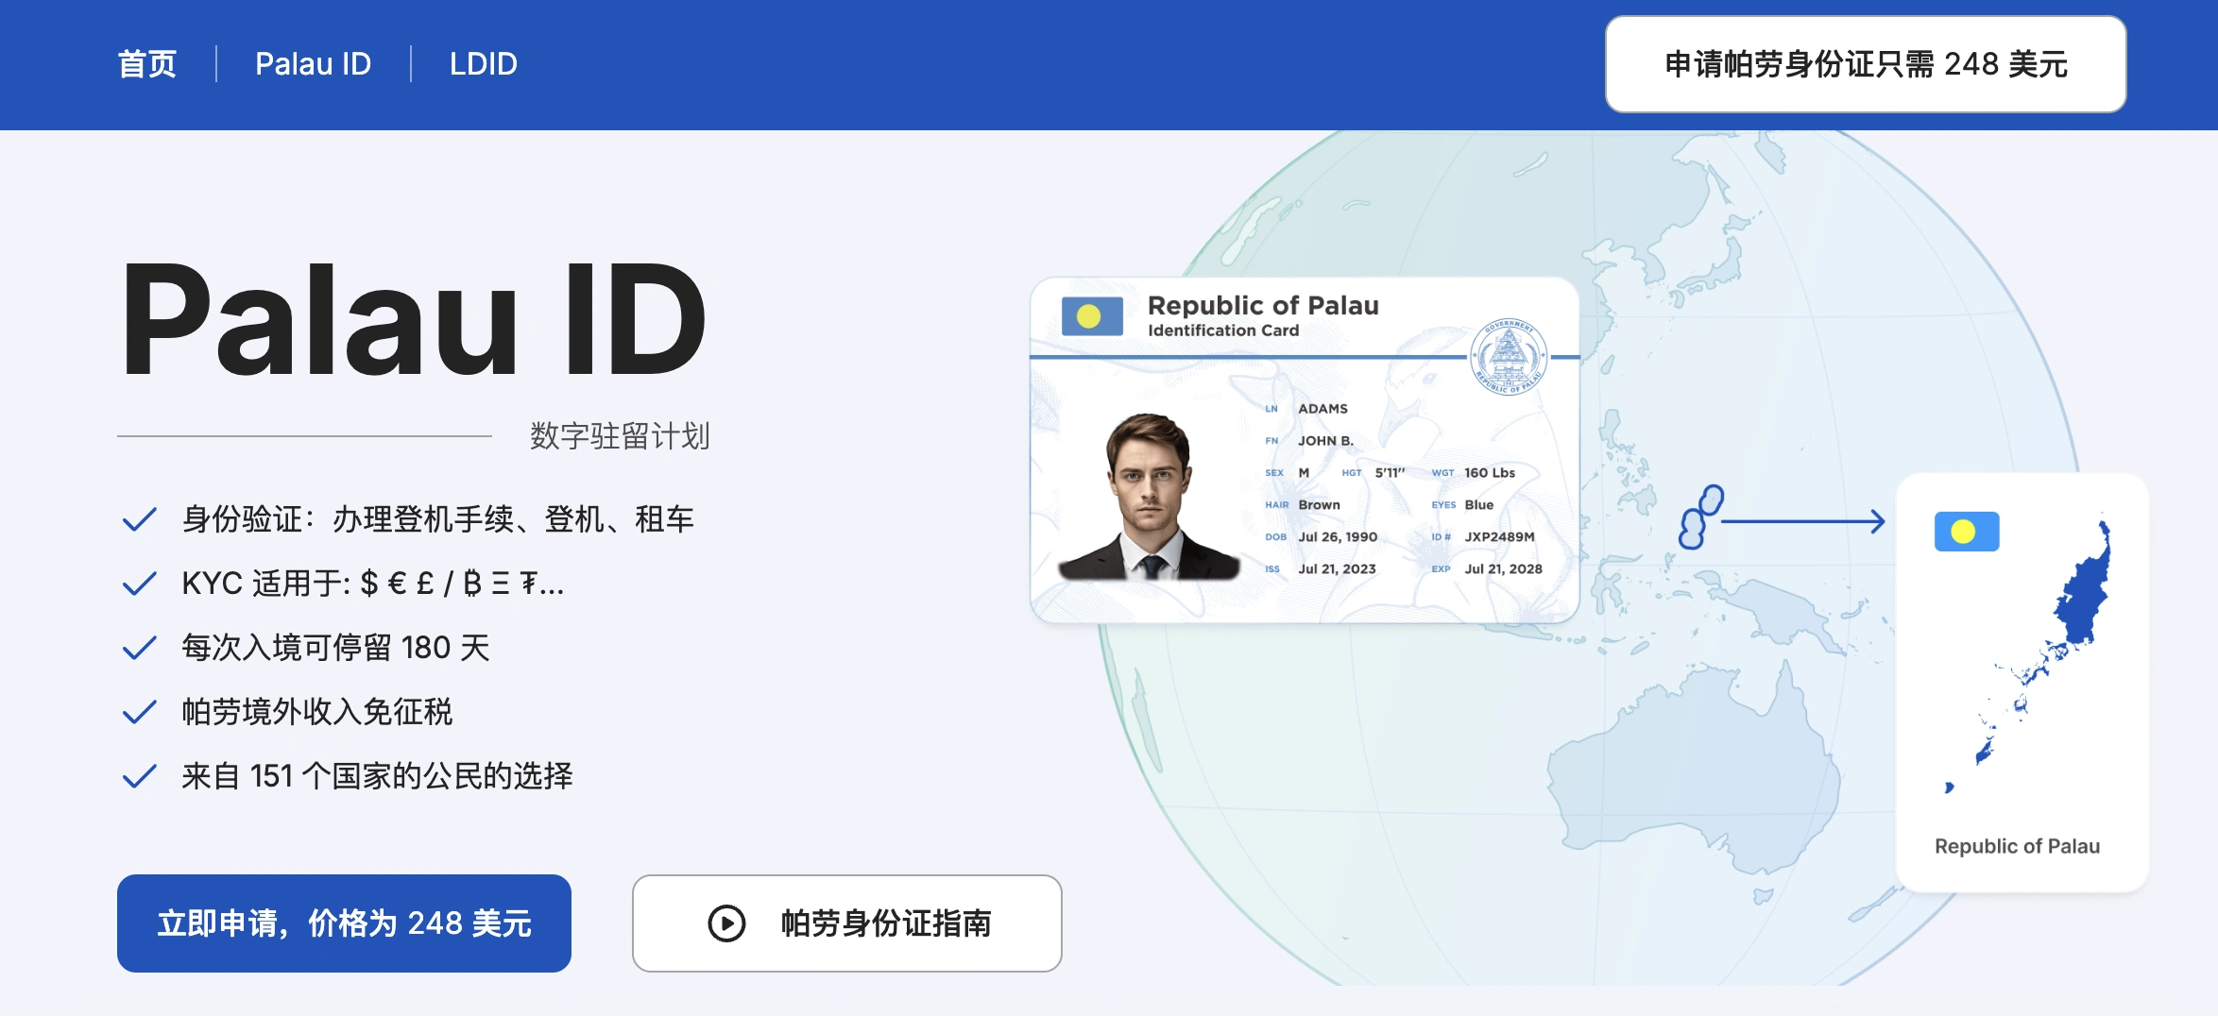Screen dimensions: 2218x1016
Task: Click the blue 立即申请，价格为 248 美元 button
Action: [344, 923]
